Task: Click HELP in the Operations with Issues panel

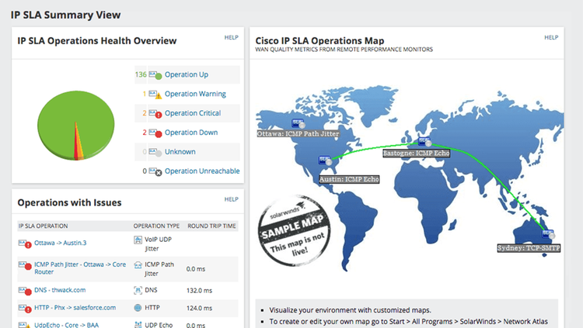Action: click(x=232, y=199)
